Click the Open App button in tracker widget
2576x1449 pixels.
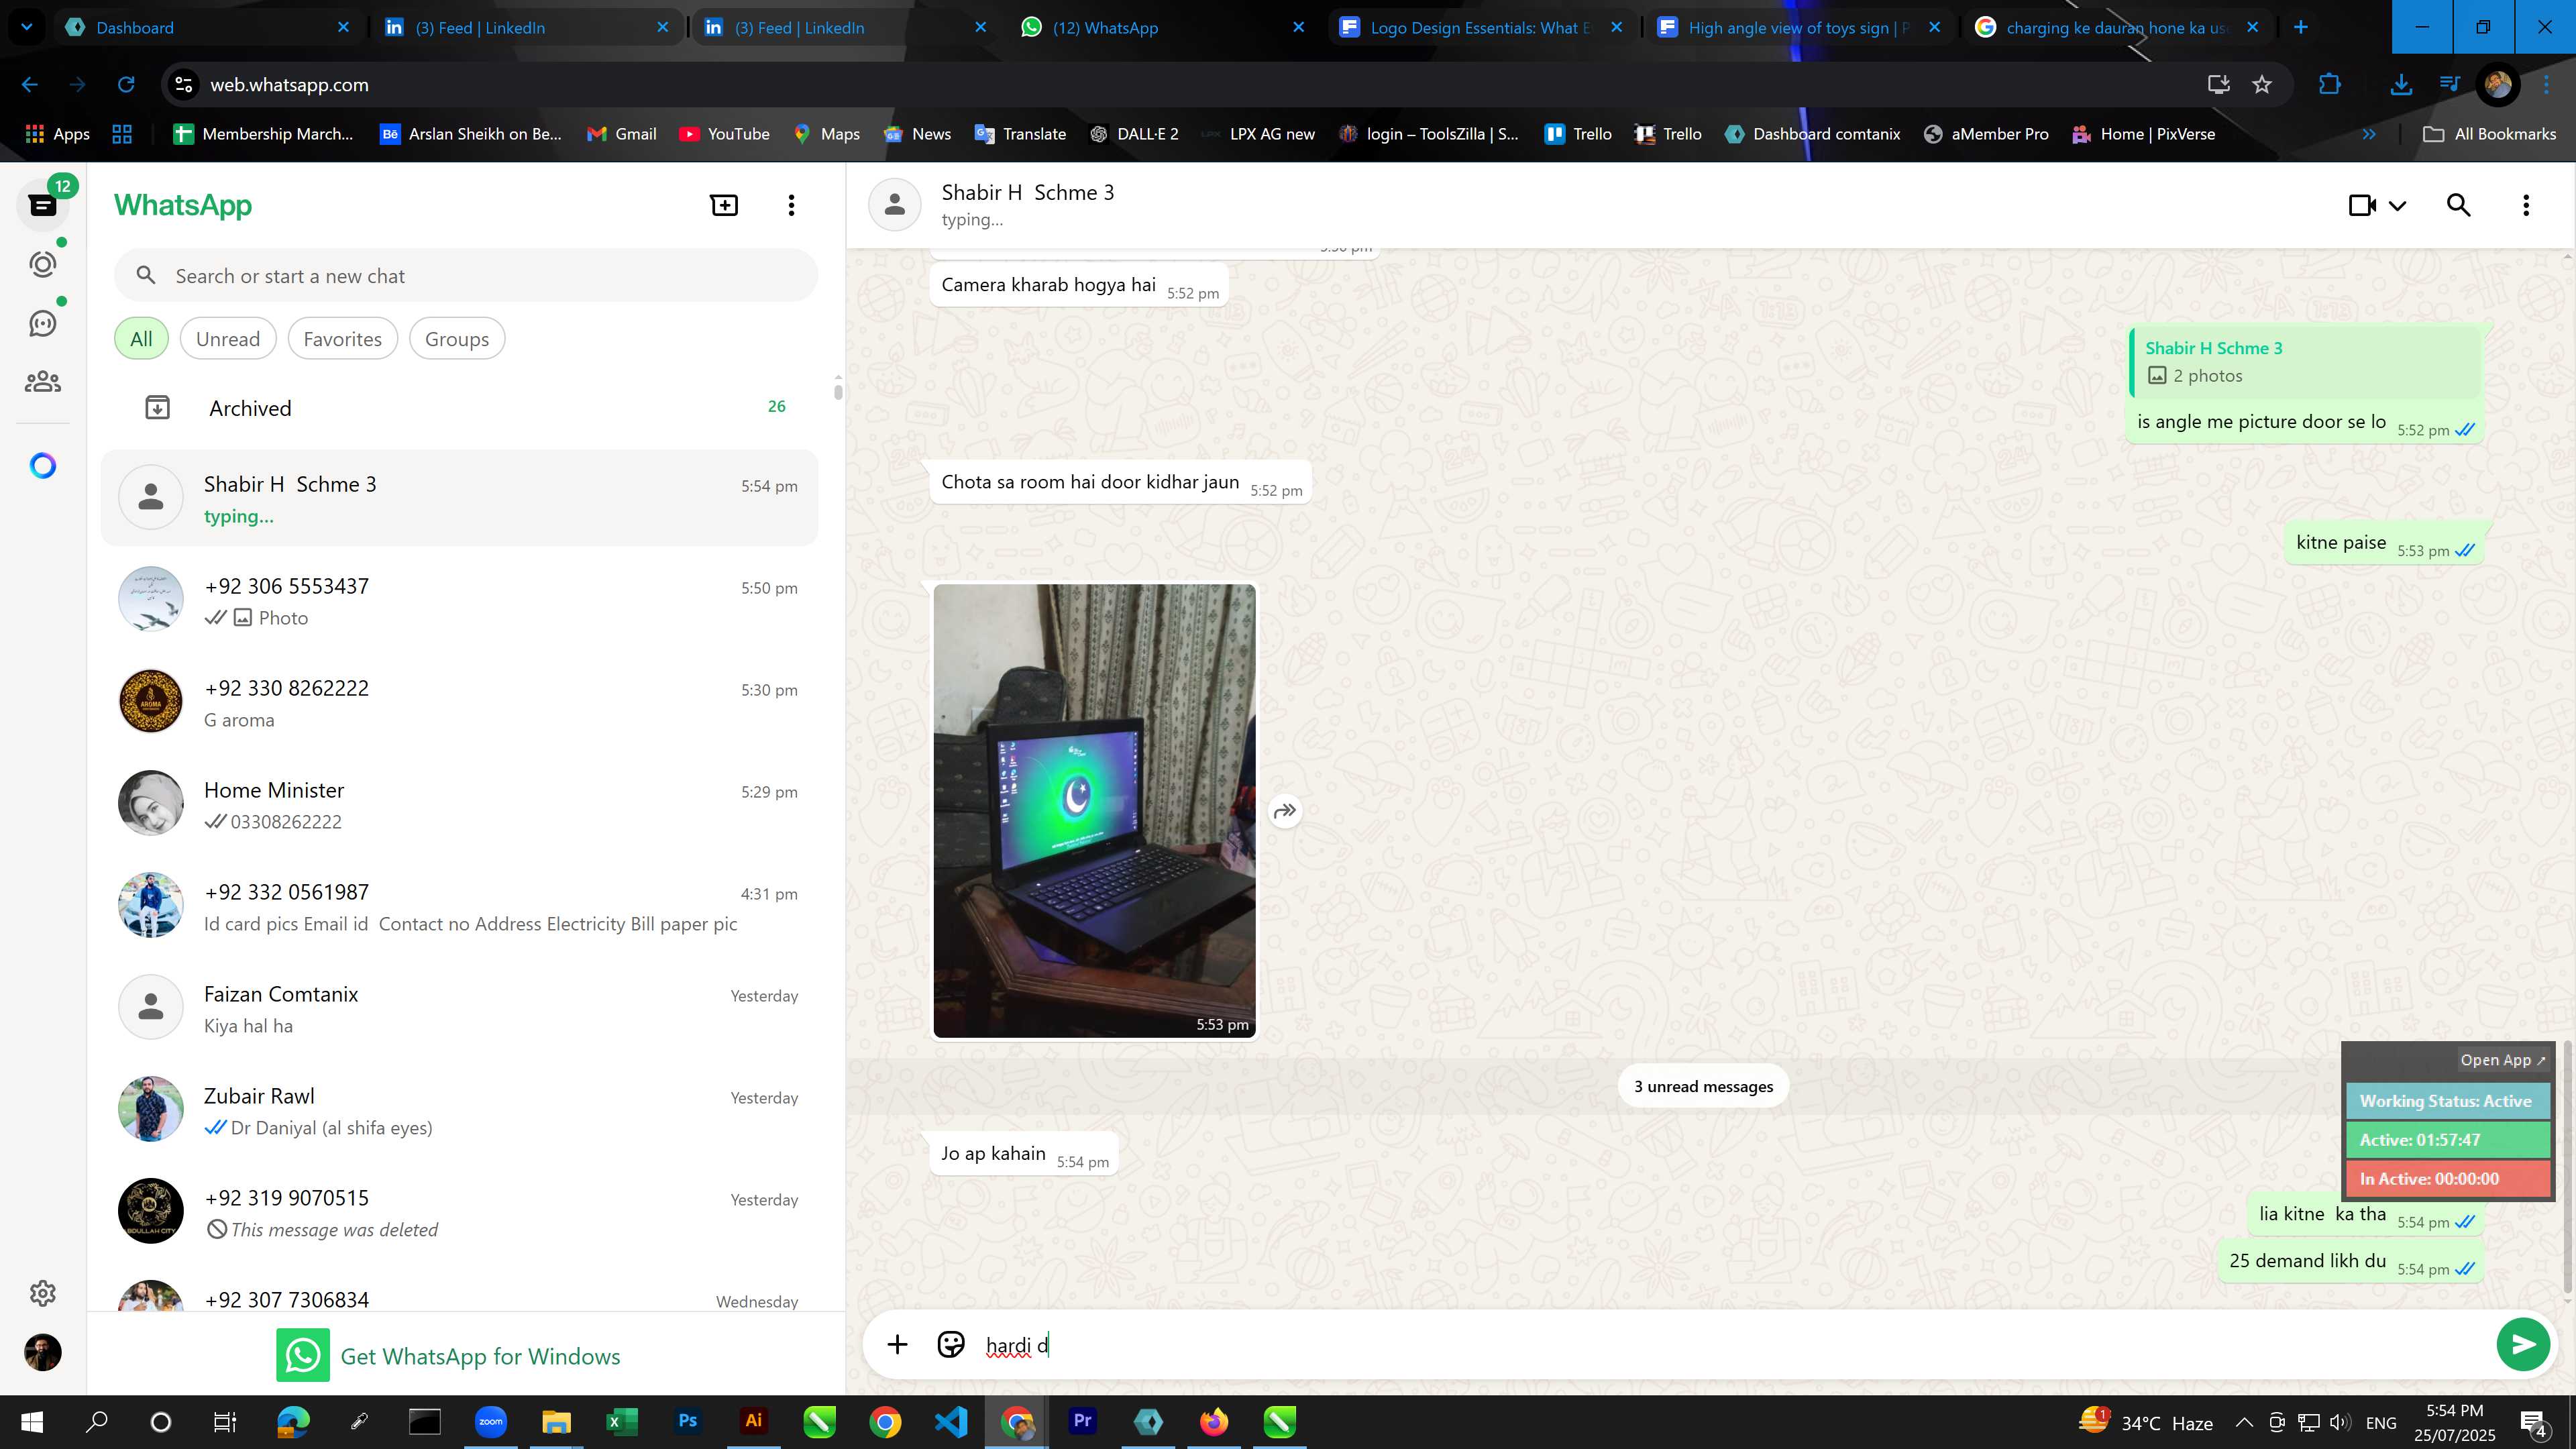(2503, 1060)
